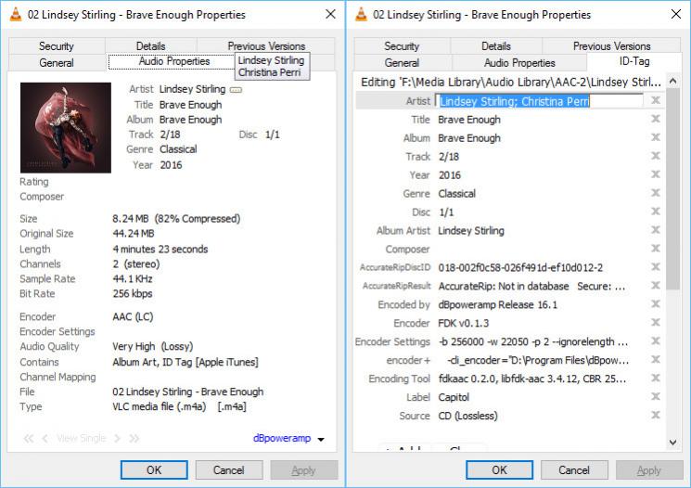Click the X icon next to Source tag
691x488 pixels.
[656, 417]
